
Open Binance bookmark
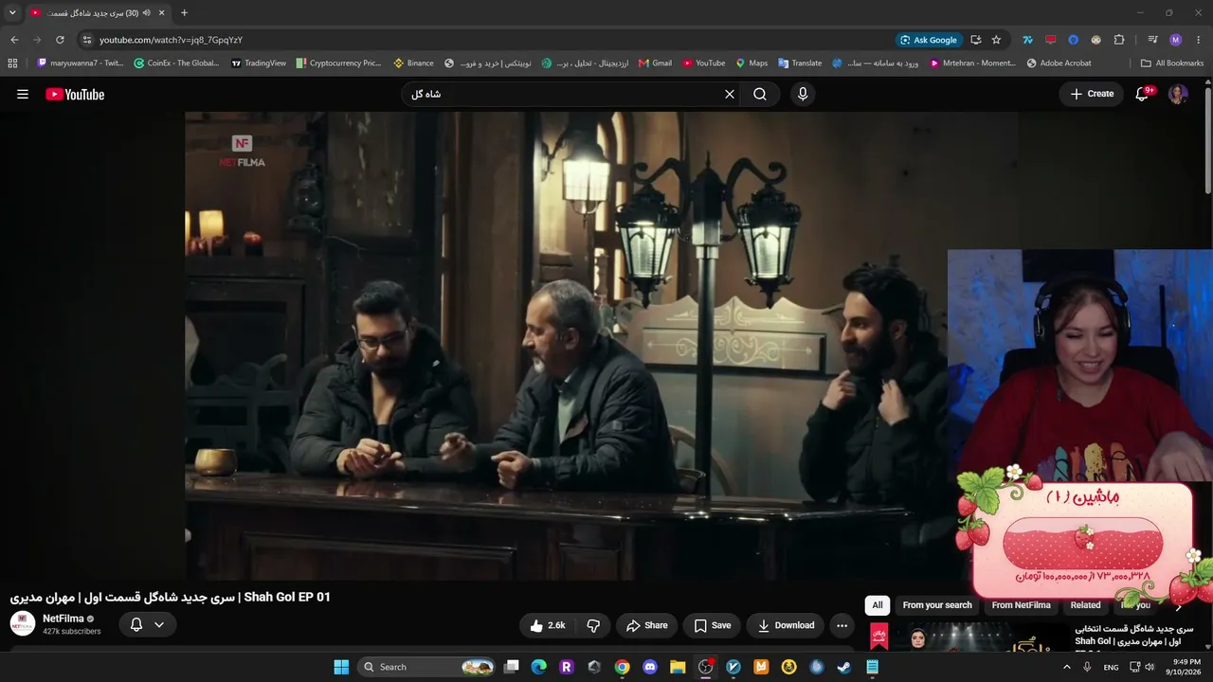413,63
